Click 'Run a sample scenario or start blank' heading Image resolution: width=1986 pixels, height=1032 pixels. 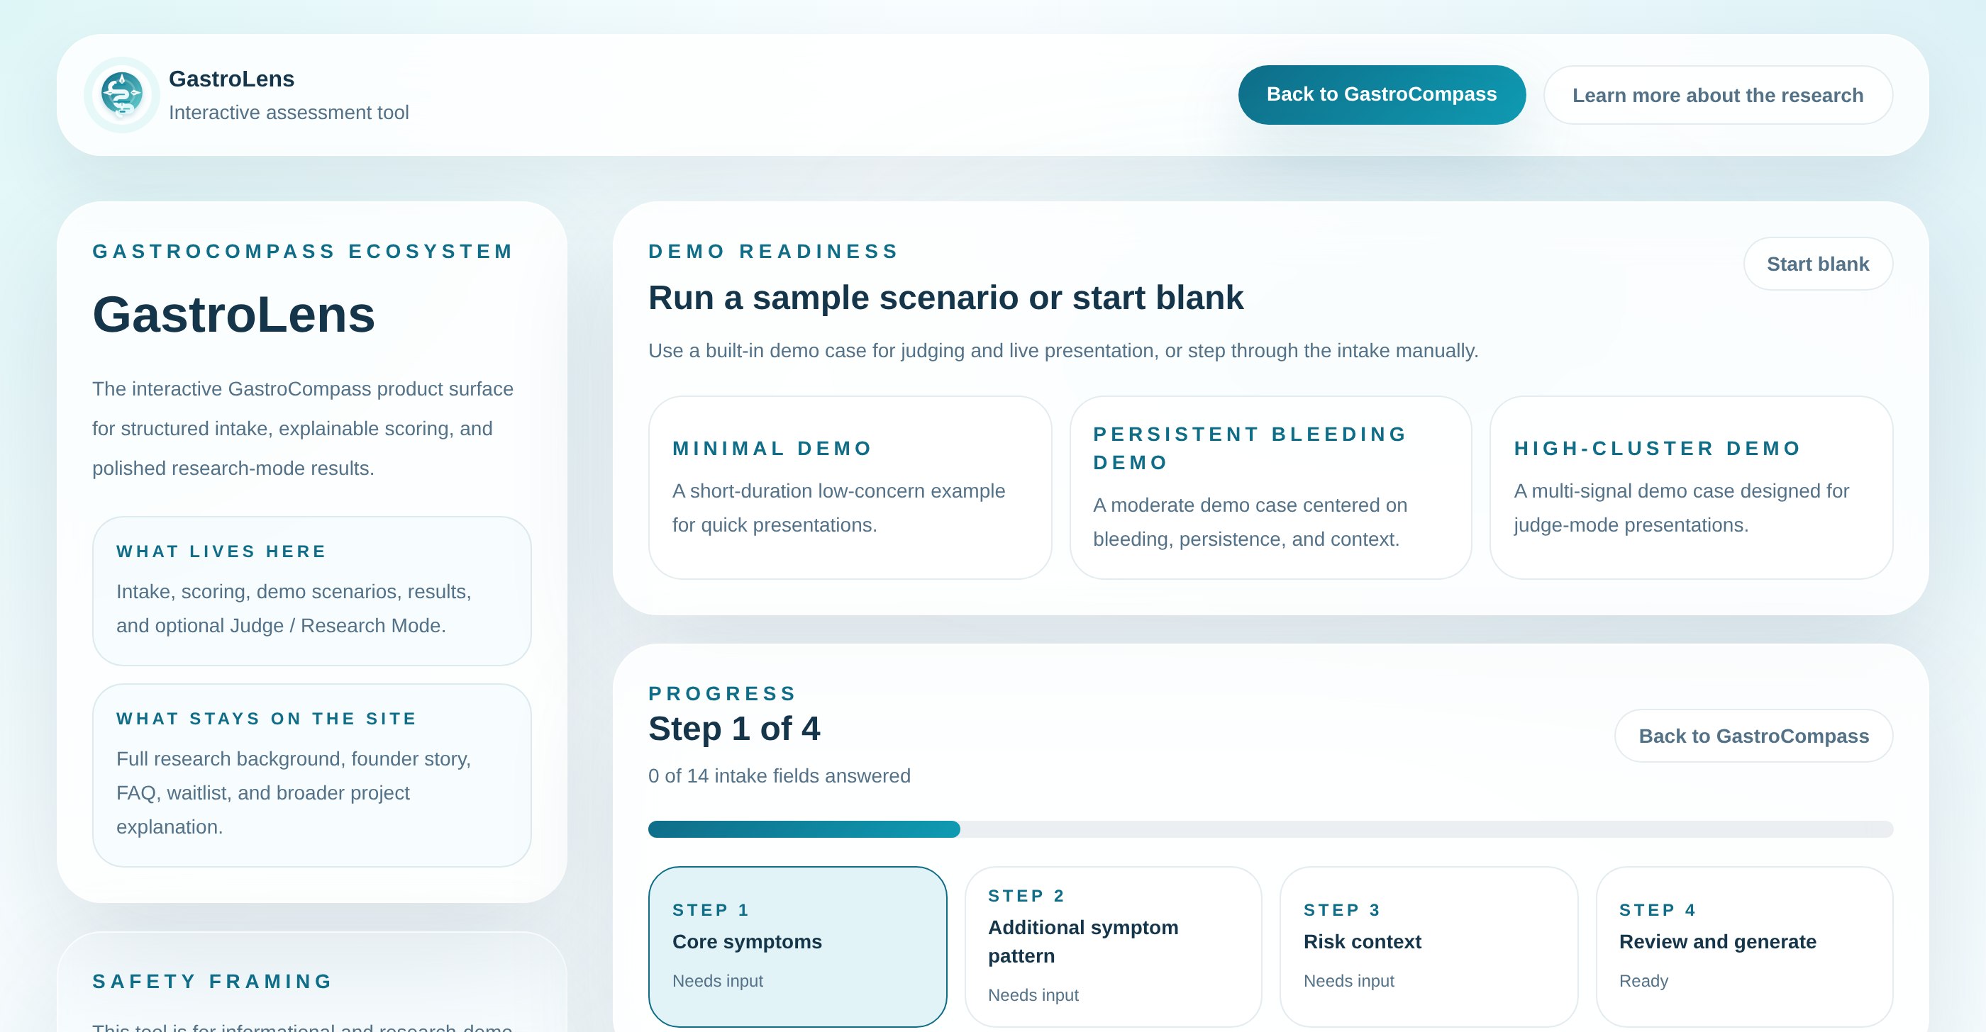click(x=945, y=298)
